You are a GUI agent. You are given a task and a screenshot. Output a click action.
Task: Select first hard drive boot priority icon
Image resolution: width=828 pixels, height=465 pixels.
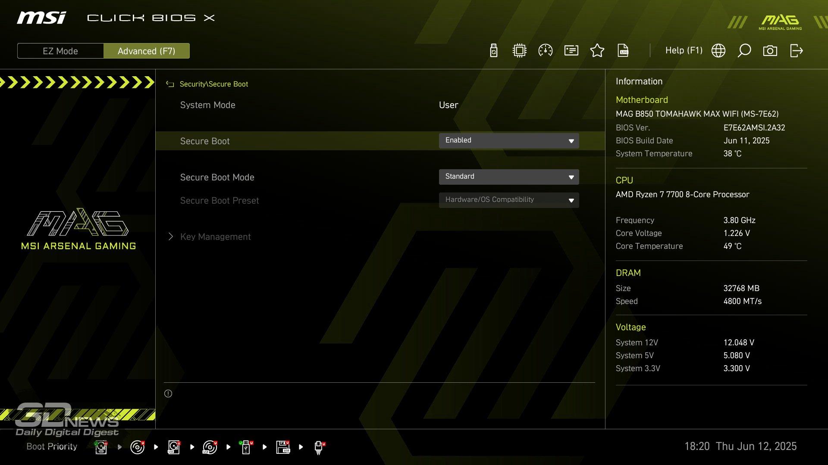pyautogui.click(x=101, y=447)
